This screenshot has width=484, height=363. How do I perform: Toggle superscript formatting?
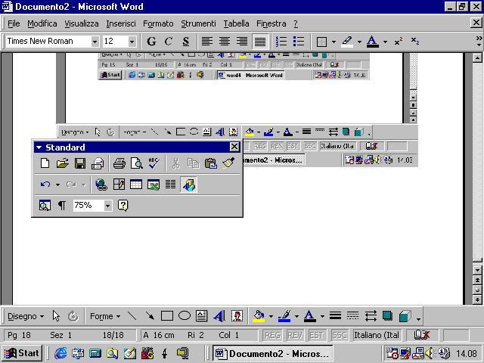point(399,42)
